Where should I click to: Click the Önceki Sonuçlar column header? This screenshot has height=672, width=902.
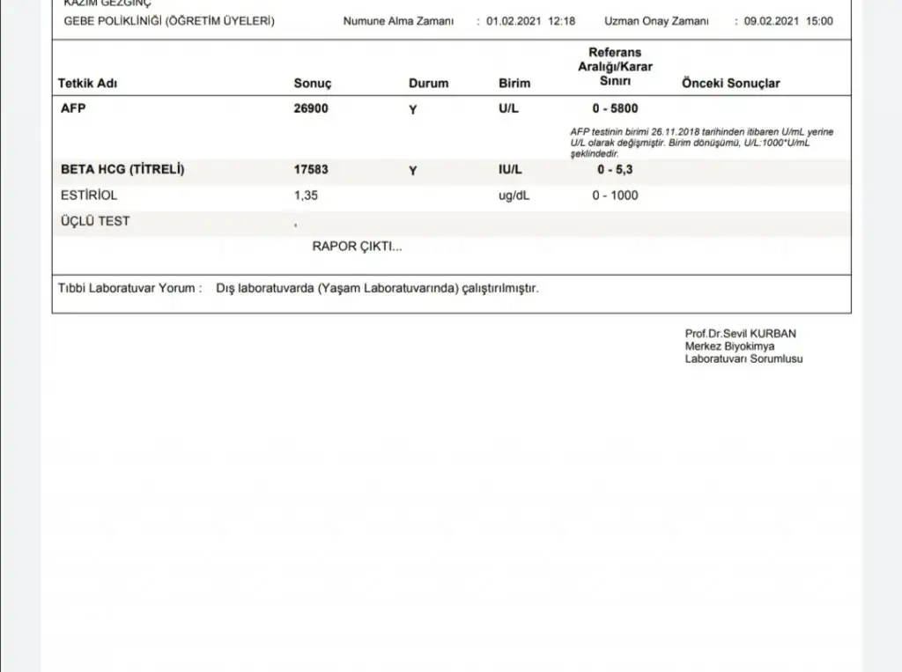click(730, 83)
